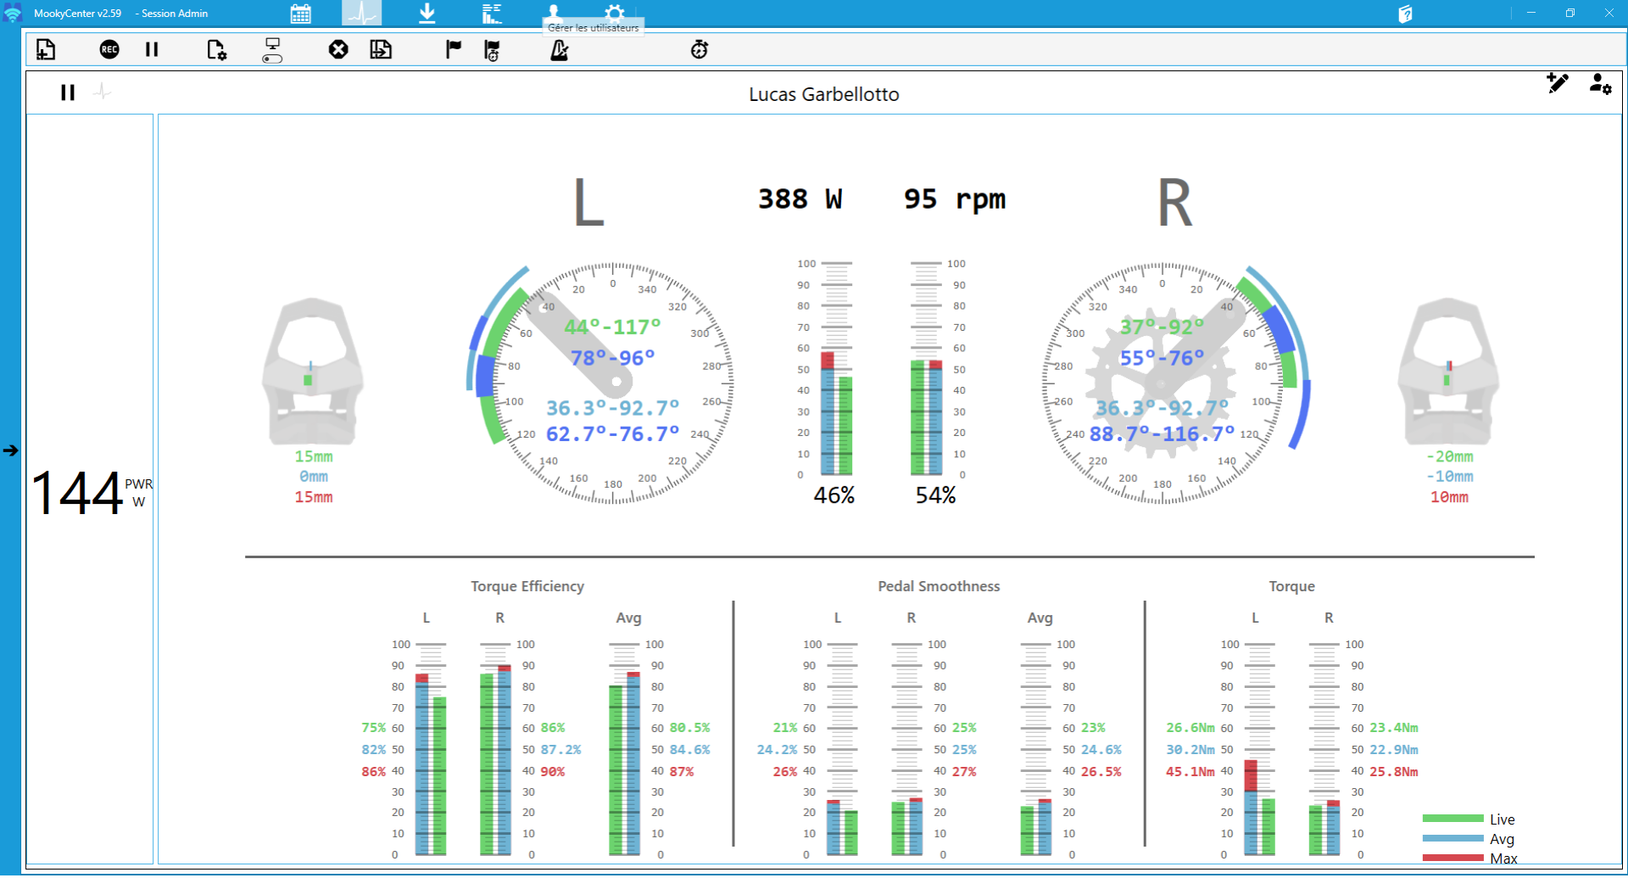The image size is (1628, 878).
Task: Add a flag marker
Action: point(454,50)
